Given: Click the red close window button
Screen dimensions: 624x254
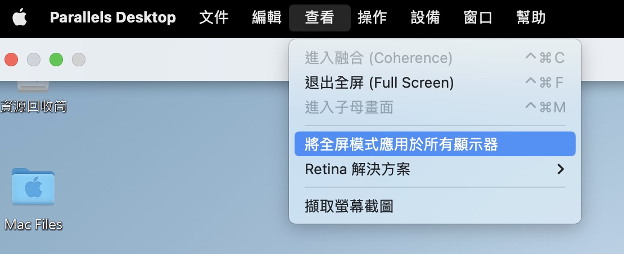Looking at the screenshot, I should [x=11, y=60].
